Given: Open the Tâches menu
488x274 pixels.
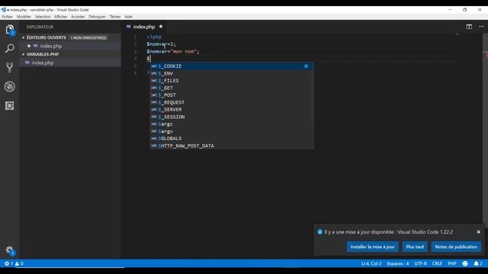Looking at the screenshot, I should click(115, 17).
